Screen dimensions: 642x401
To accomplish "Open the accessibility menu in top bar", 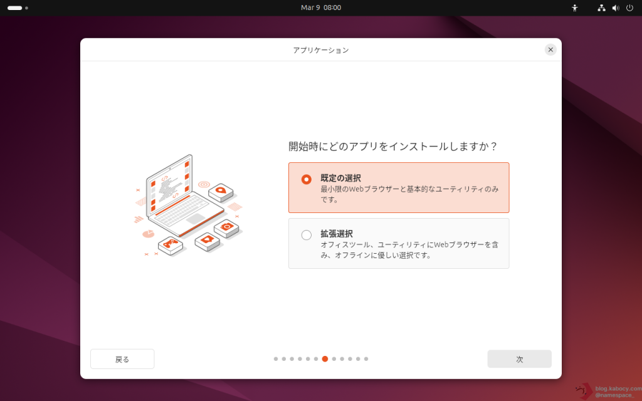I will 574,8.
